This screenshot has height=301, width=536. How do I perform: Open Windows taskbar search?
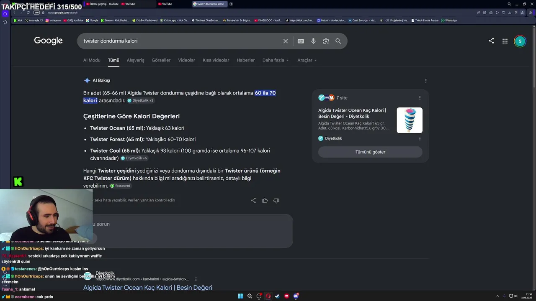click(x=250, y=296)
